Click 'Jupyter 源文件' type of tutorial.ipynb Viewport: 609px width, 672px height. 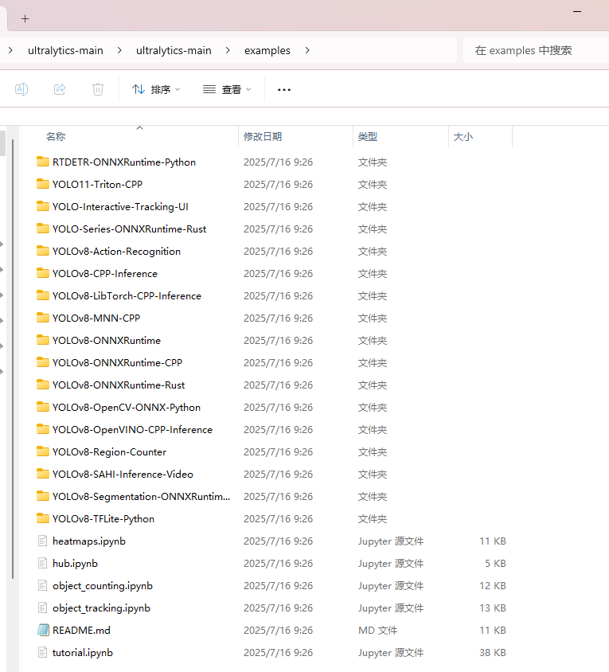tap(391, 653)
